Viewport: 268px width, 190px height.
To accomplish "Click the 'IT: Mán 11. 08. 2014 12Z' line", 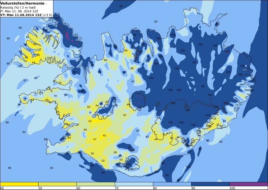I will pos(19,11).
